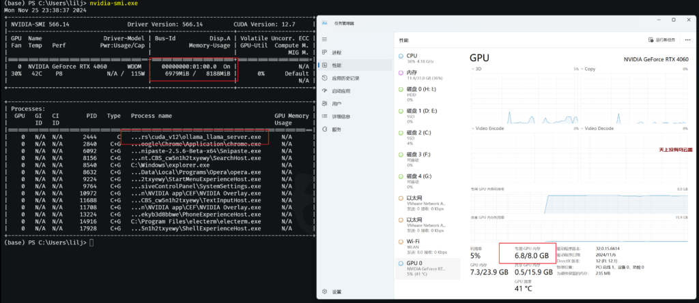The image size is (699, 303).
Task: Open 详细信息 (Details) page
Action: pos(356,116)
